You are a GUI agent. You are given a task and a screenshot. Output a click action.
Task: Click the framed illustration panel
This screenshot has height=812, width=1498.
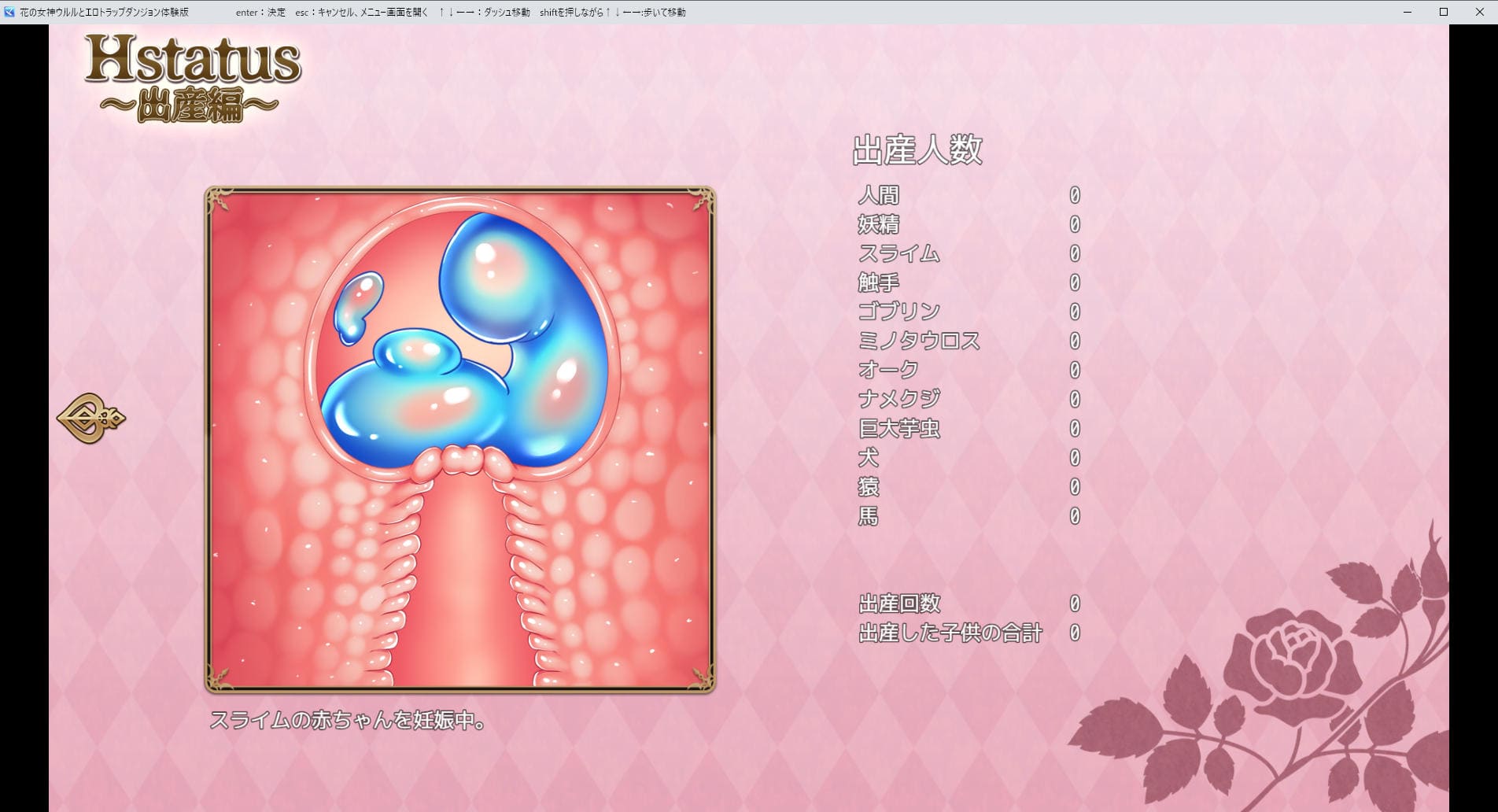pyautogui.click(x=460, y=440)
